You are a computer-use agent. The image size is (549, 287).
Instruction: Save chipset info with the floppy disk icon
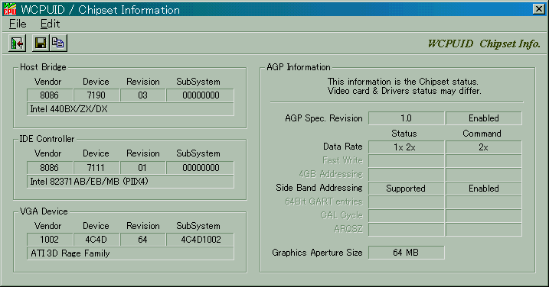tap(41, 44)
